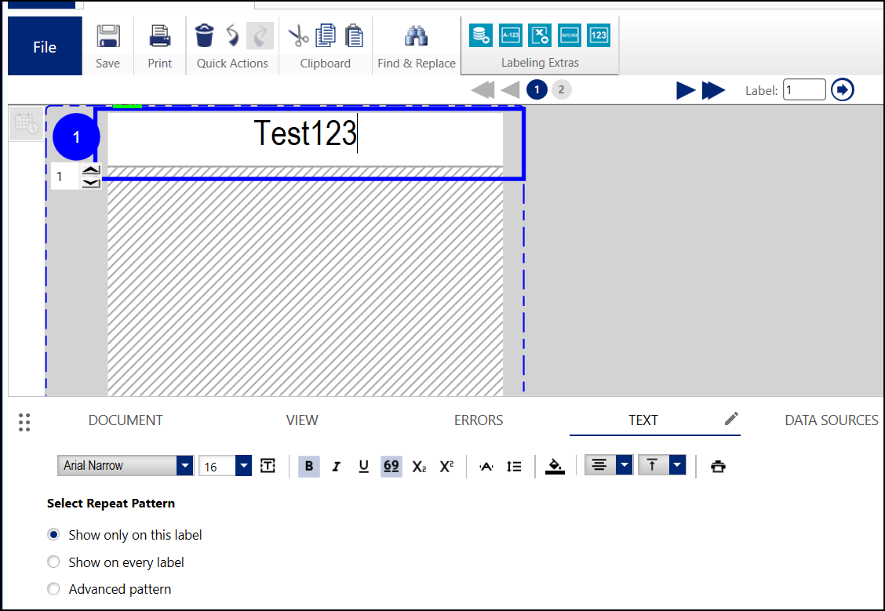This screenshot has height=611, width=885.
Task: Click the A-123 advanced sequence icon
Action: tap(511, 35)
